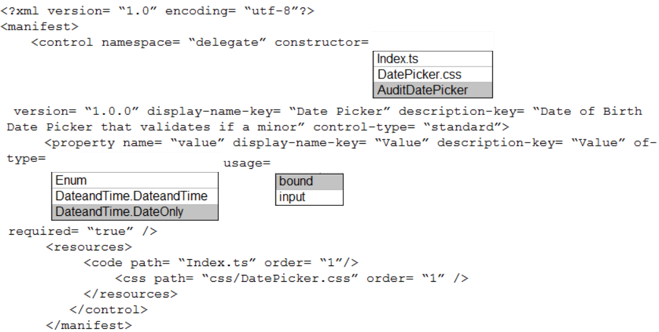This screenshot has width=659, height=332.
Task: Click the XML declaration line
Action: tap(158, 11)
